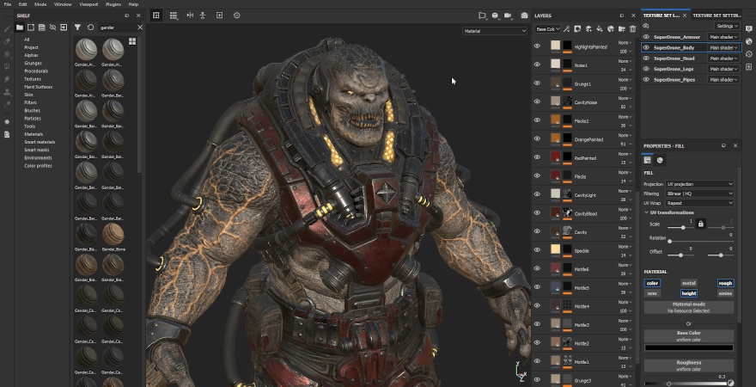756x387 pixels.
Task: Open the Base Color channel dropdown in Layers
Action: tap(547, 29)
